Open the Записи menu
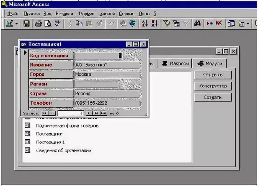The height and width of the screenshot is (186, 258). (x=107, y=14)
